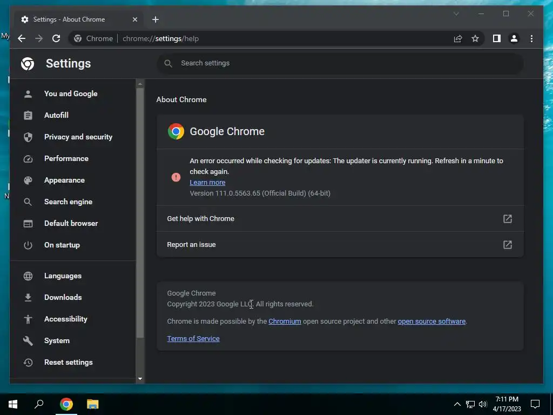Open the Chromium link
Image resolution: width=553 pixels, height=415 pixels.
click(285, 322)
